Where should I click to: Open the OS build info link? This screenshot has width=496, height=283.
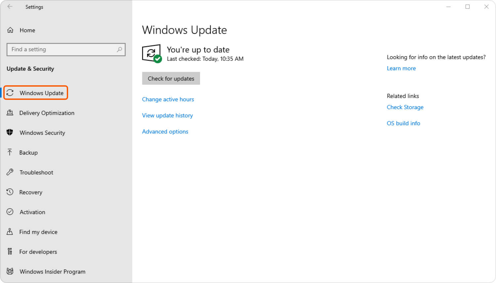pyautogui.click(x=403, y=123)
